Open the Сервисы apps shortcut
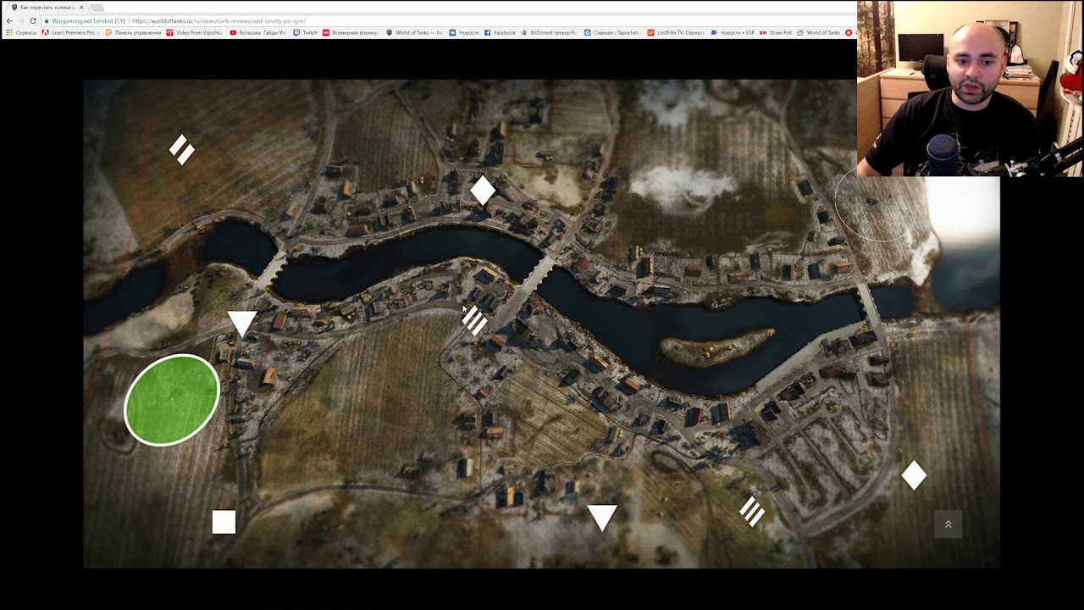Image resolution: width=1084 pixels, height=610 pixels. coord(21,32)
